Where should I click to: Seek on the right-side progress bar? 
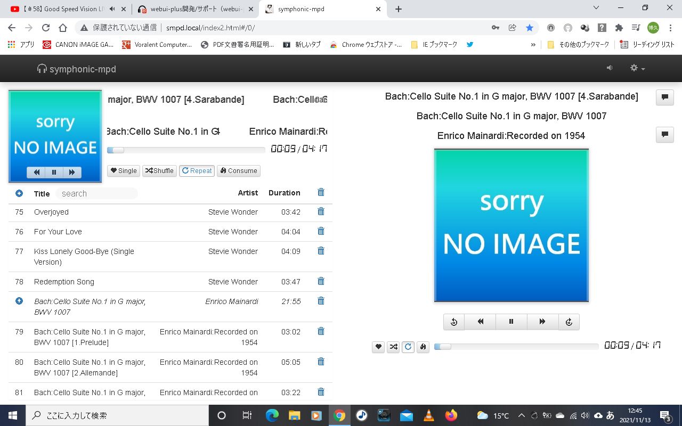coord(516,347)
